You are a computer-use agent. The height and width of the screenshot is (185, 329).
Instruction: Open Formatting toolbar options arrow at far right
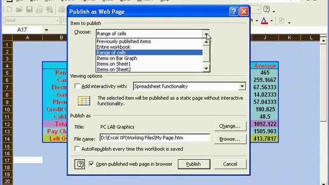click(x=289, y=23)
